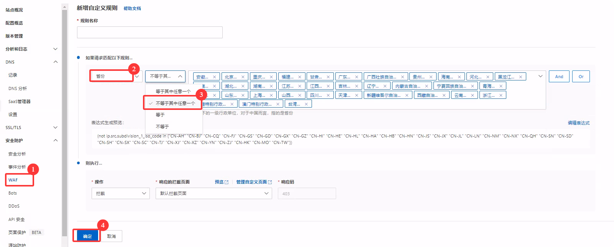Image resolution: width=614 pixels, height=247 pixels.
Task: Add an And condition
Action: (559, 77)
